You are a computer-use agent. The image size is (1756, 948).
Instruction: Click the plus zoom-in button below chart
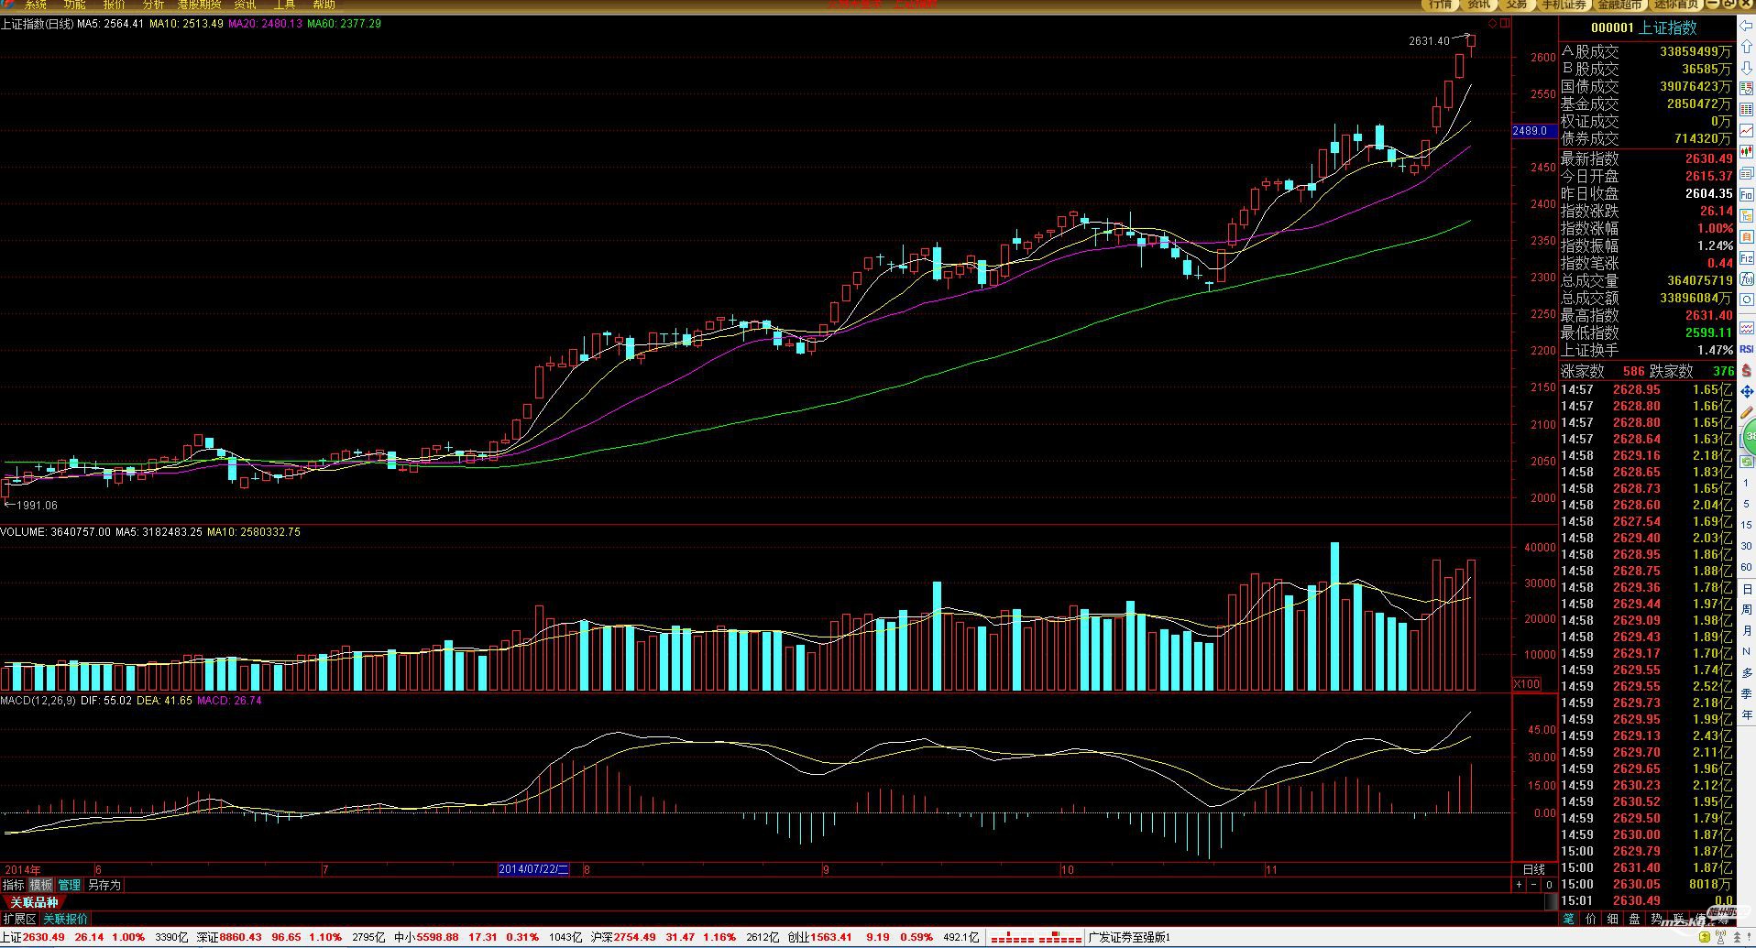coord(1519,885)
